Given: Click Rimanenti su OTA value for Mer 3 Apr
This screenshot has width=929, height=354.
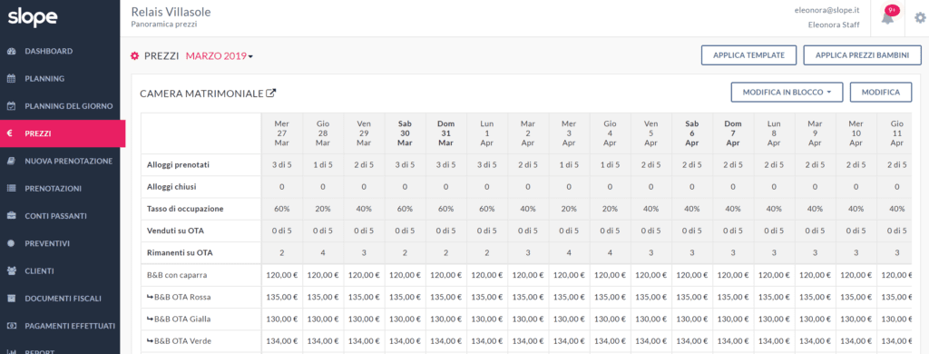Looking at the screenshot, I should pyautogui.click(x=569, y=252).
